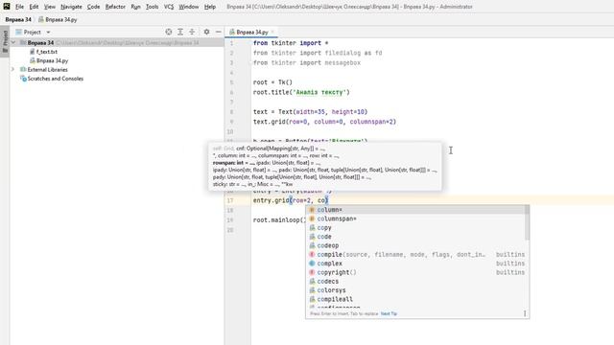Choose the copyright() builtins suggestion
The height and width of the screenshot is (345, 614).
(x=415, y=272)
